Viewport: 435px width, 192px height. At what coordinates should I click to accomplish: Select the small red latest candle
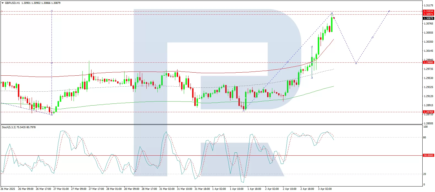click(334, 18)
